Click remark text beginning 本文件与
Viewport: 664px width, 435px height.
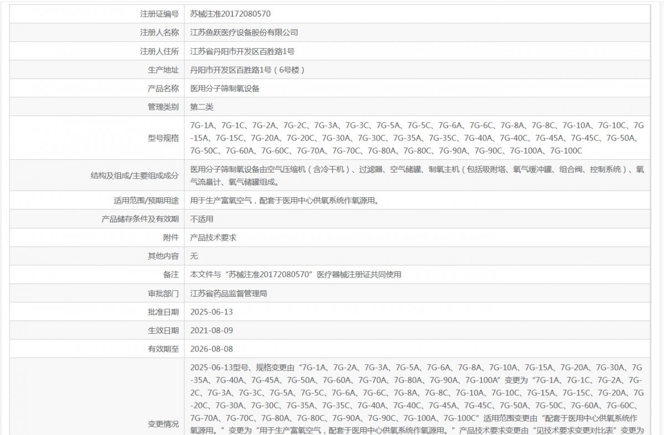tap(295, 275)
